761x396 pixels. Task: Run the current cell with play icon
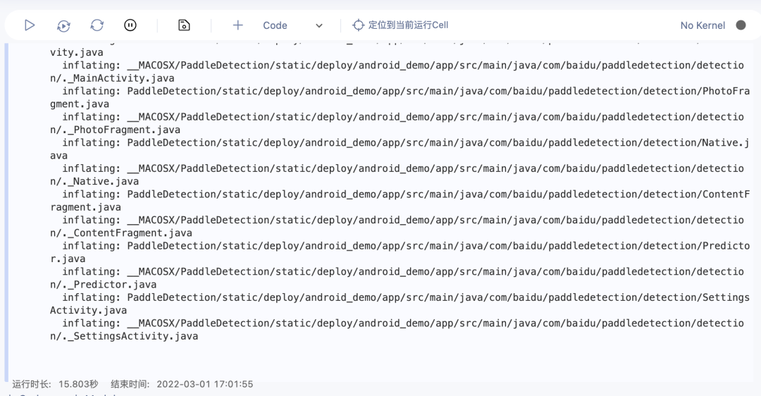30,25
